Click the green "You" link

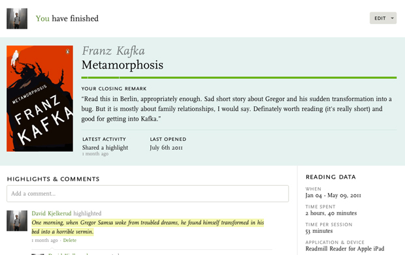tap(42, 18)
